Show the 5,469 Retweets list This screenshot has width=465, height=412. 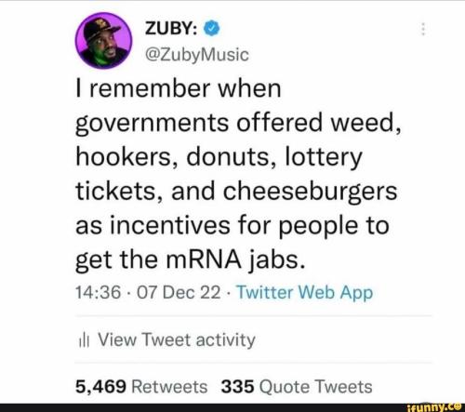(141, 387)
